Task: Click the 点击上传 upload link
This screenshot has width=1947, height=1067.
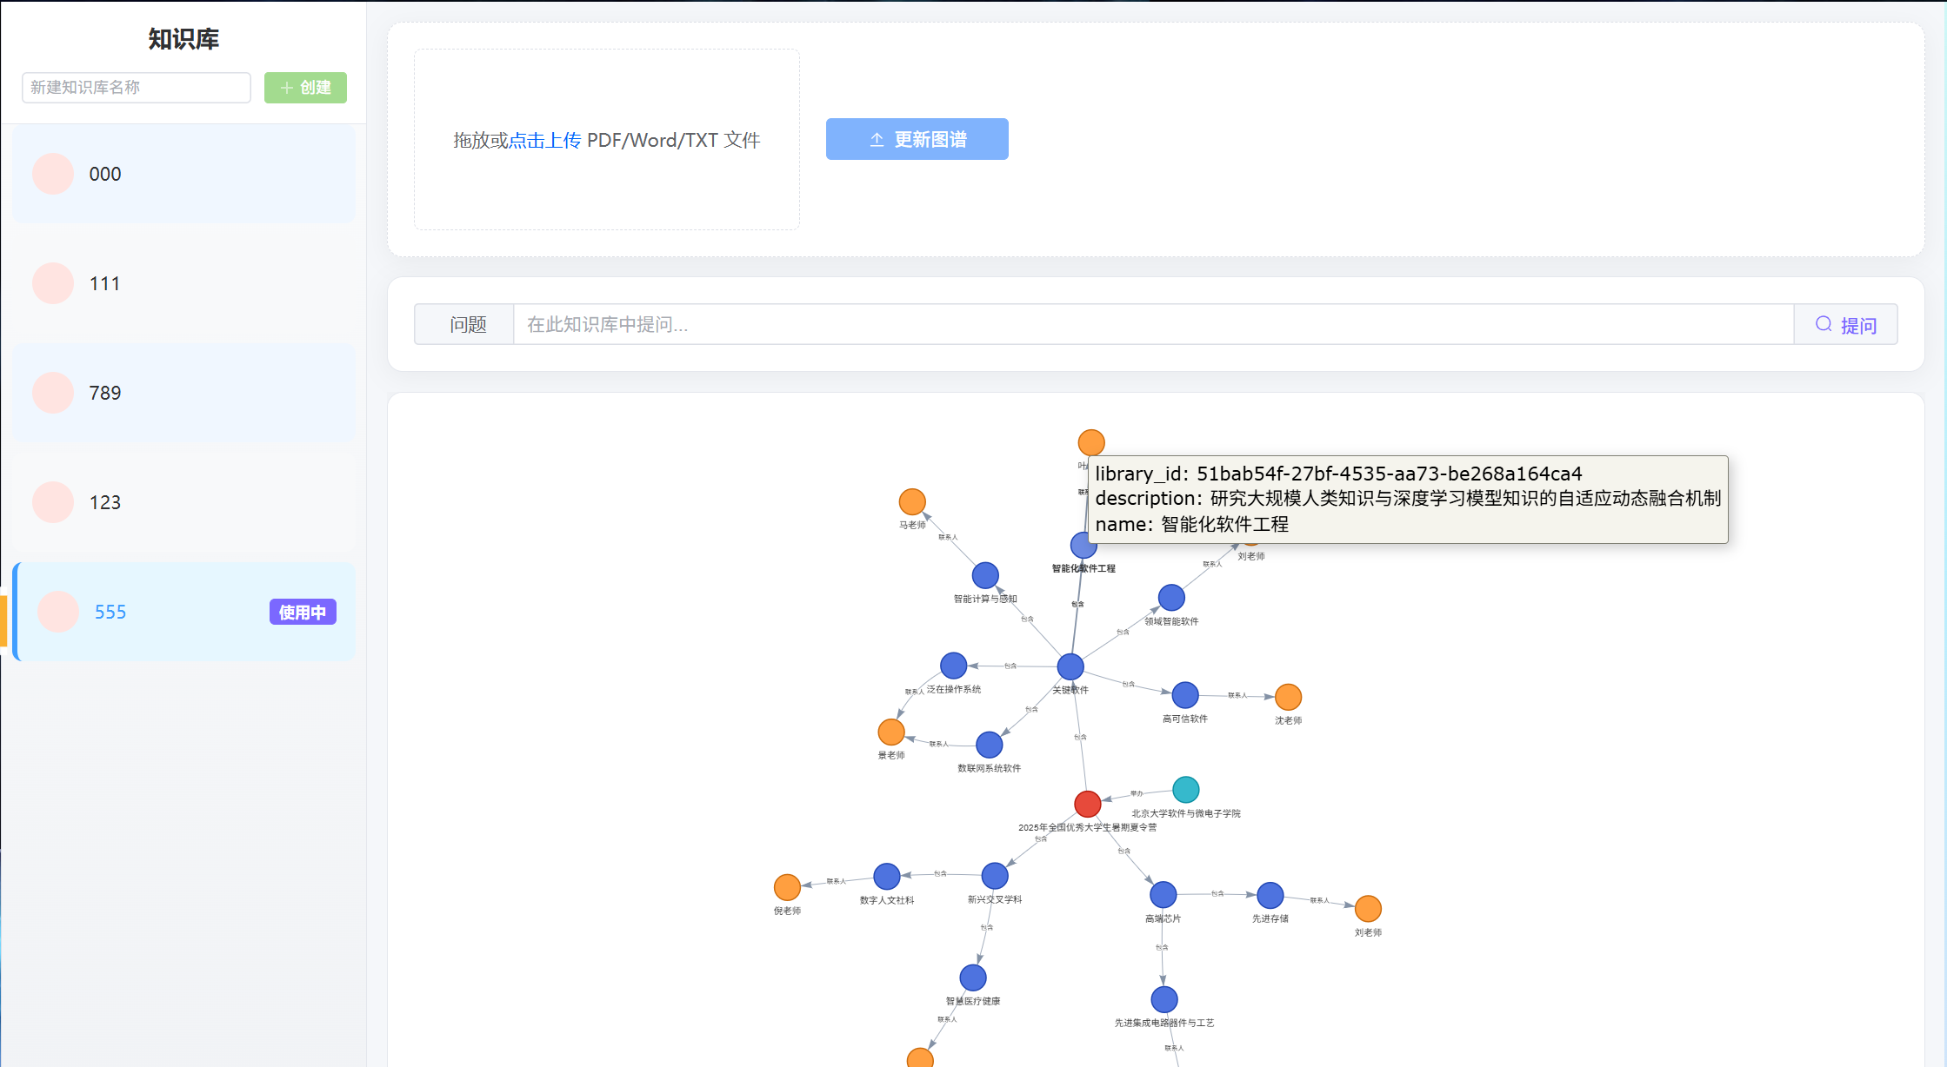Action: click(x=544, y=140)
